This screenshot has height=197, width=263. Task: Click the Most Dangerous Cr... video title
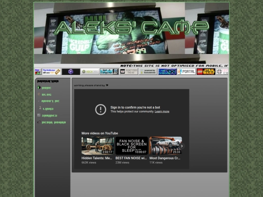tap(165, 158)
